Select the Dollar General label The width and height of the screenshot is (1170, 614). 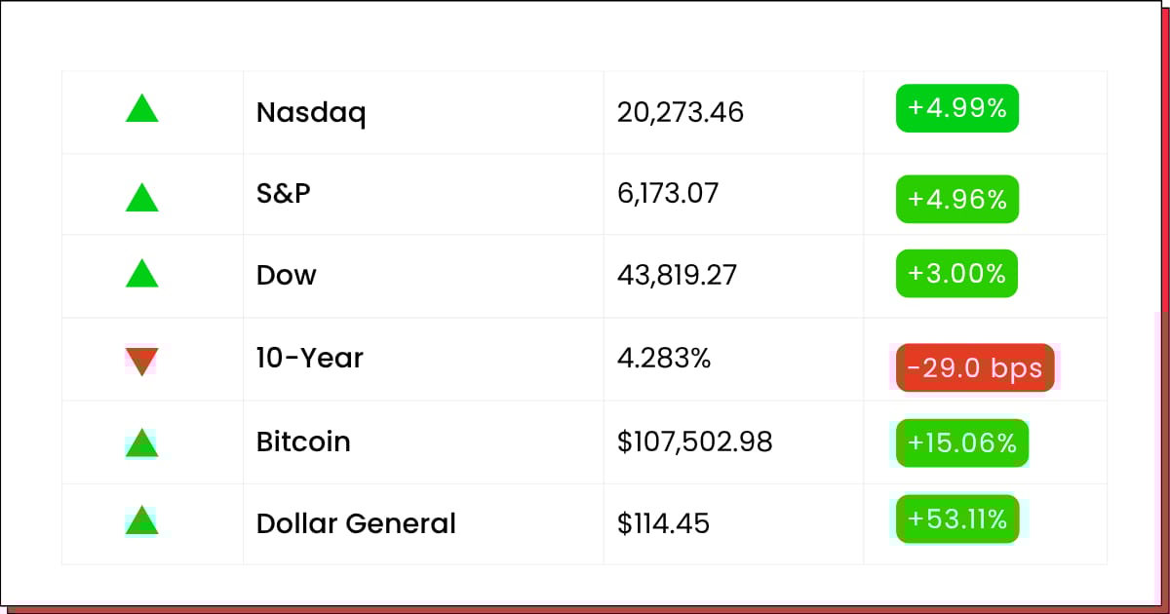coord(356,523)
